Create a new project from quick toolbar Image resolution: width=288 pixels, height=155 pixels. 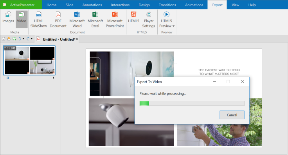[4, 39]
